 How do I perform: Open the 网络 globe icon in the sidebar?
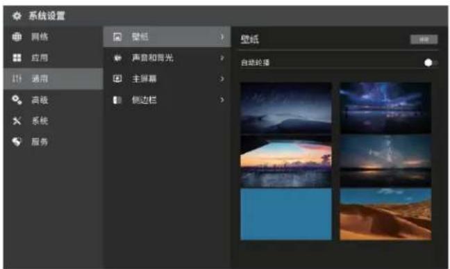pyautogui.click(x=17, y=37)
